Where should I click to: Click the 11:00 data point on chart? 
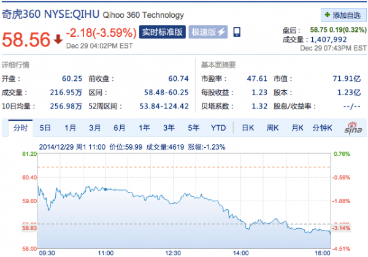[105, 189]
